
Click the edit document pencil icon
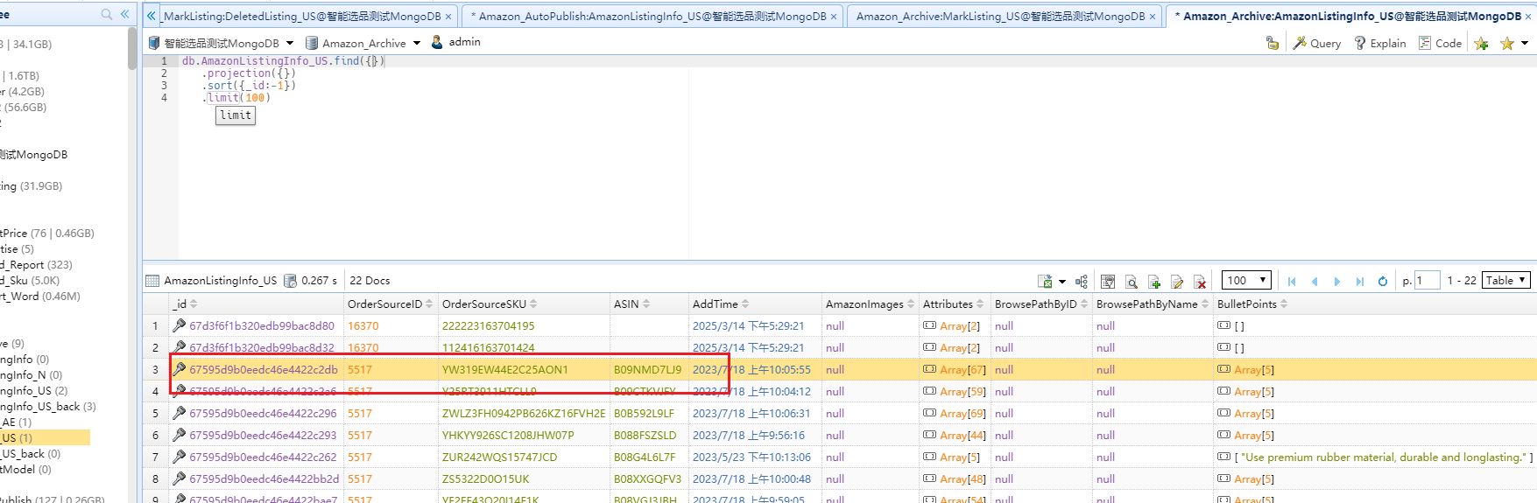1177,281
